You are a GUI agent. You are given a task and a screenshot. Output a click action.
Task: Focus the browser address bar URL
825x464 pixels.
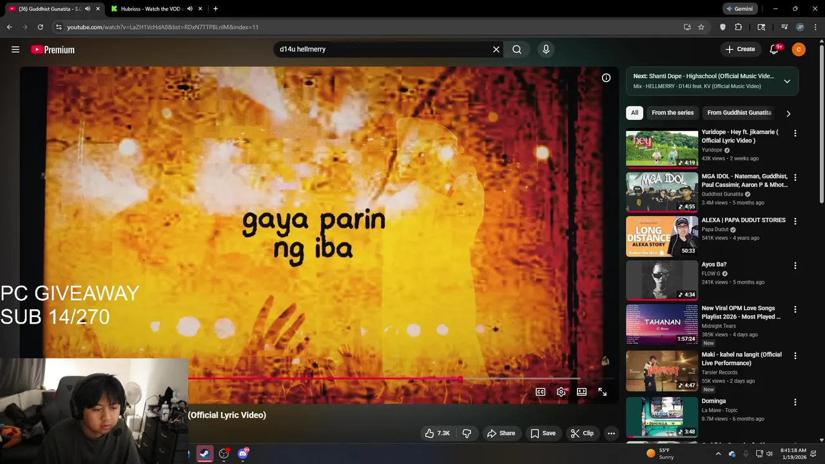[162, 27]
